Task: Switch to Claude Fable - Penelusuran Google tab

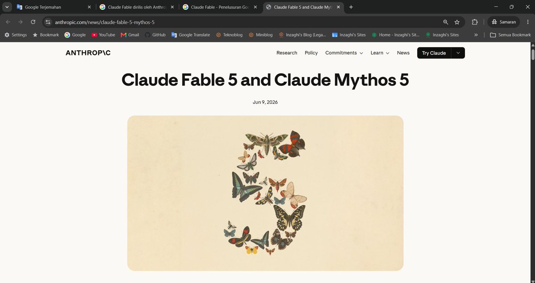Action: click(220, 7)
